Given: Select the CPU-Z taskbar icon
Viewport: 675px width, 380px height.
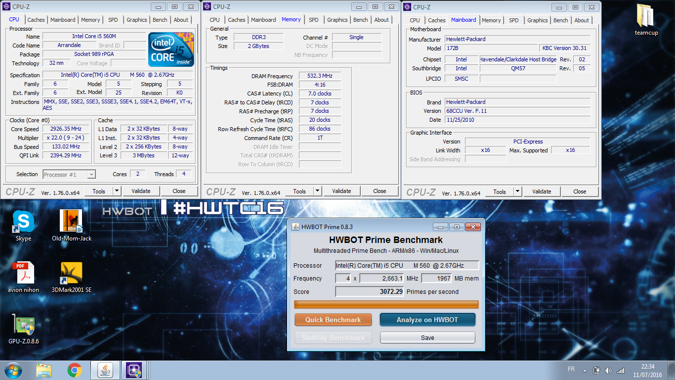Looking at the screenshot, I should (134, 370).
